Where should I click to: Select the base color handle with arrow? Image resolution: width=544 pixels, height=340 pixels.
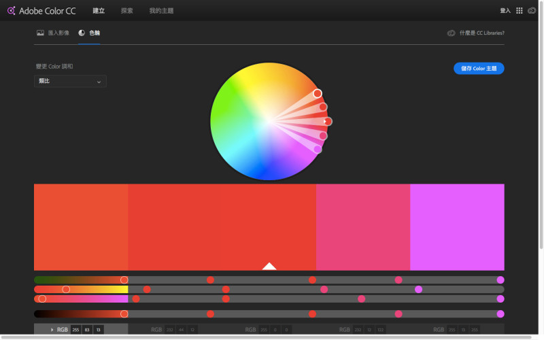pos(328,121)
